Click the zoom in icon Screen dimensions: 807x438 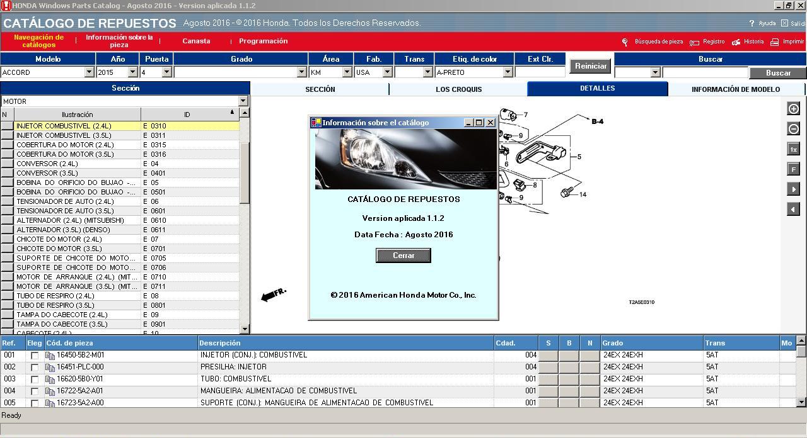[x=793, y=108]
